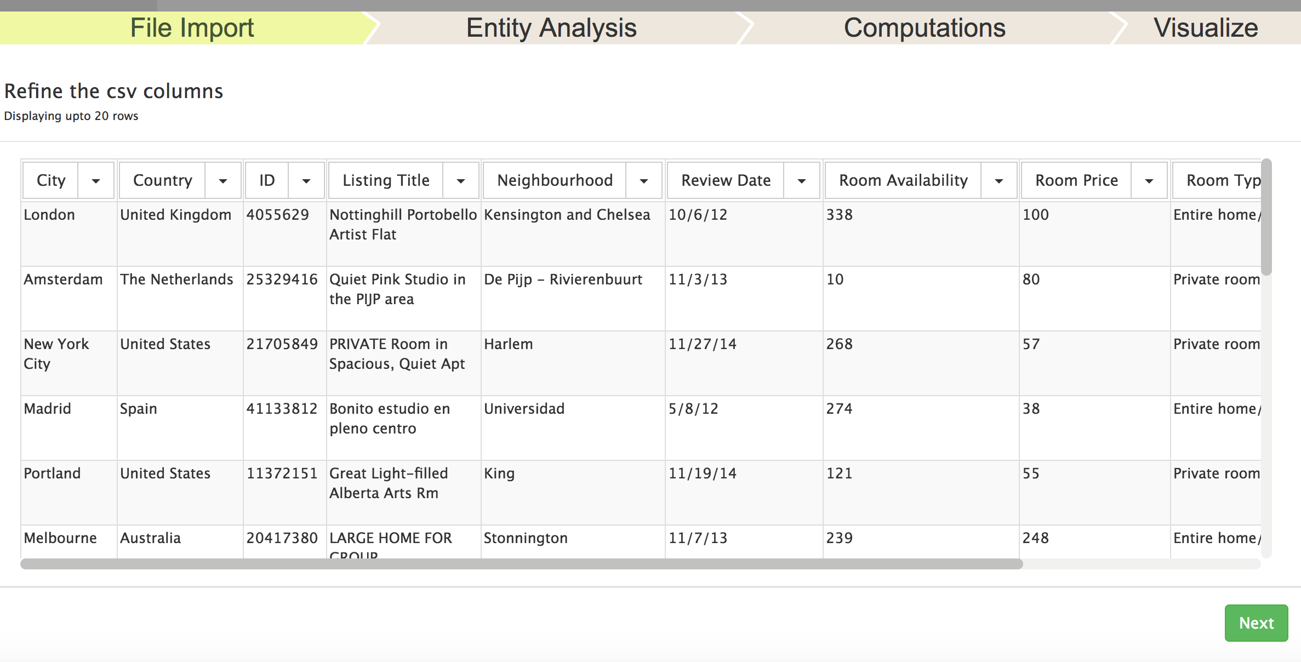Screen dimensions: 1301x662
Task: Click the Neighbourhood header label
Action: (555, 180)
